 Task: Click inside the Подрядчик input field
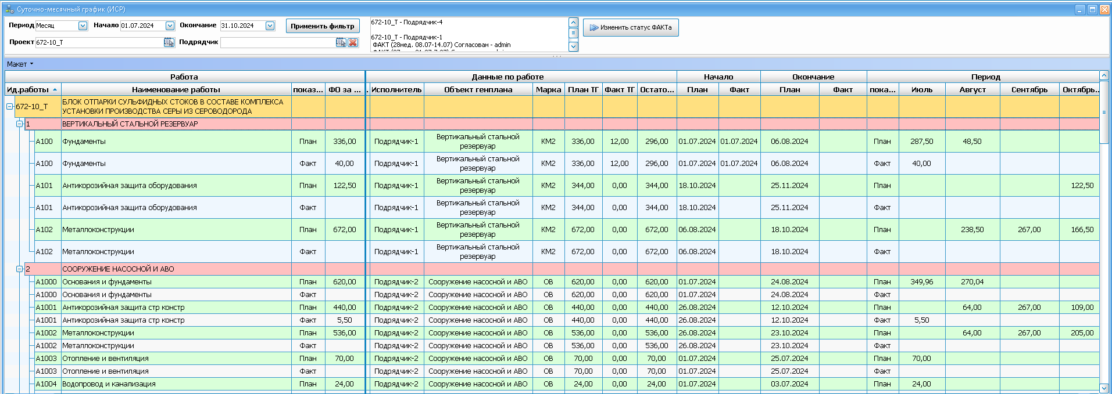tap(277, 42)
